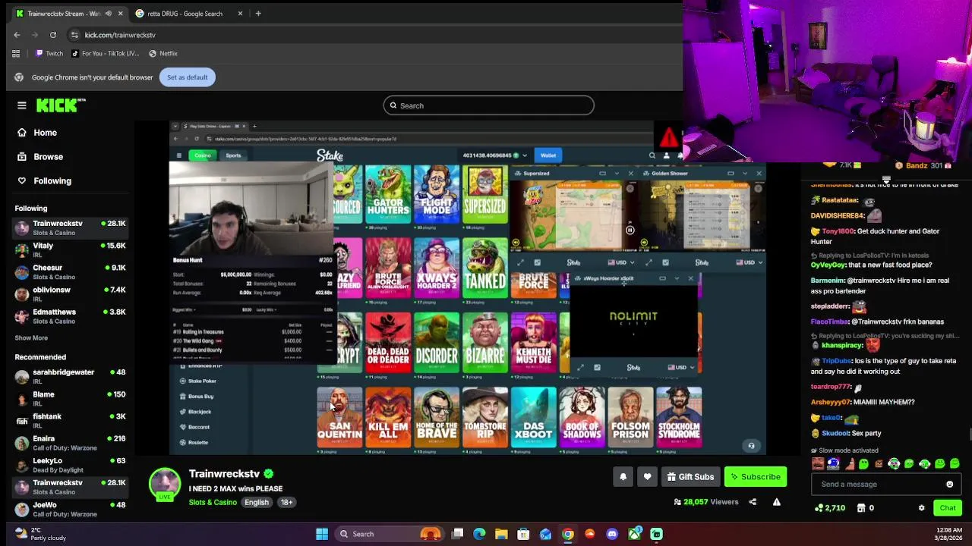This screenshot has height=546, width=972.
Task: Click browser back arrow
Action: pyautogui.click(x=17, y=35)
